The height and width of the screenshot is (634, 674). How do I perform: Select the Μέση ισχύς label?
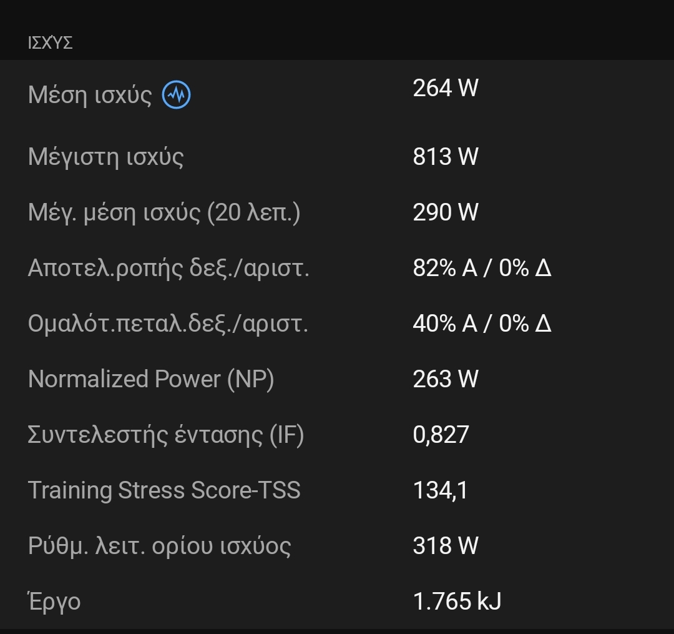click(x=90, y=95)
